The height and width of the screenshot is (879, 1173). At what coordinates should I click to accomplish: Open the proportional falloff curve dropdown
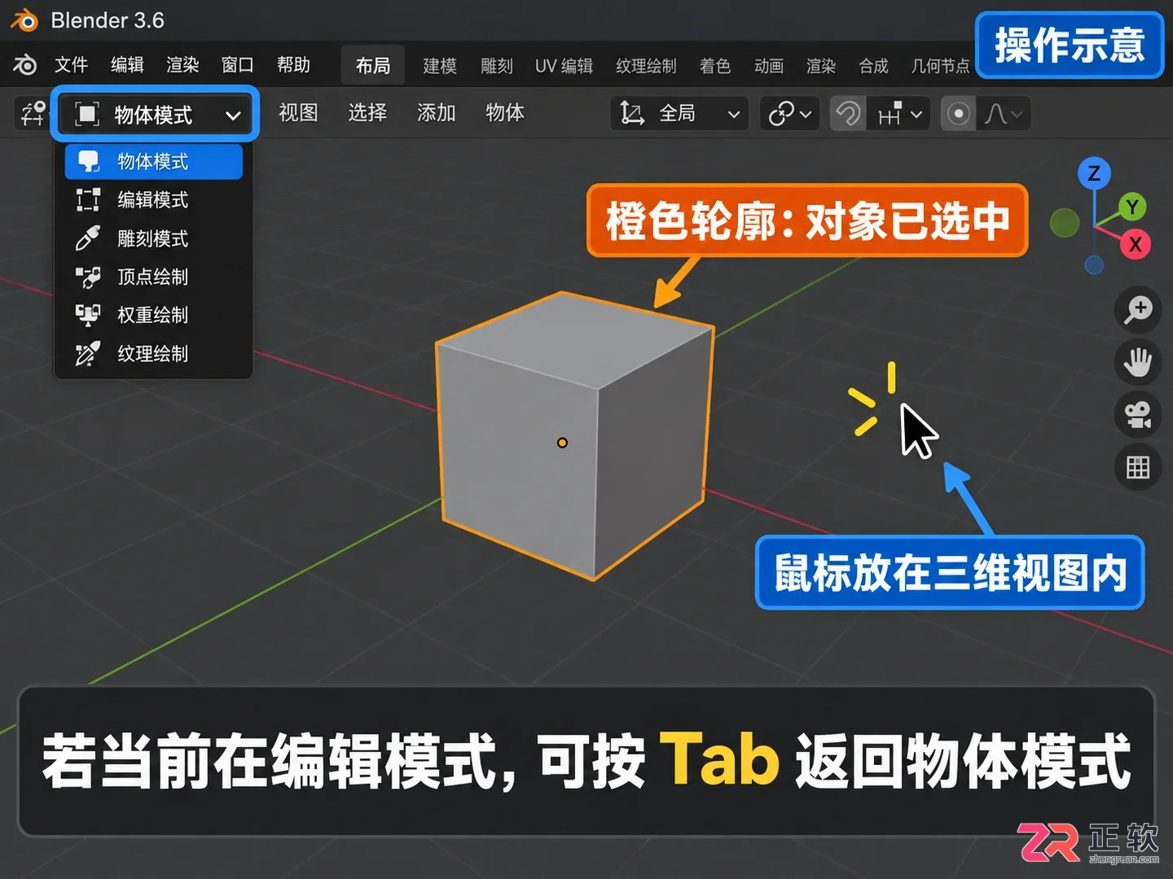1004,114
